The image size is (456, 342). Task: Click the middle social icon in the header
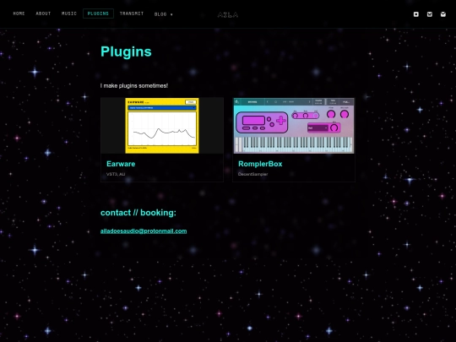[430, 14]
